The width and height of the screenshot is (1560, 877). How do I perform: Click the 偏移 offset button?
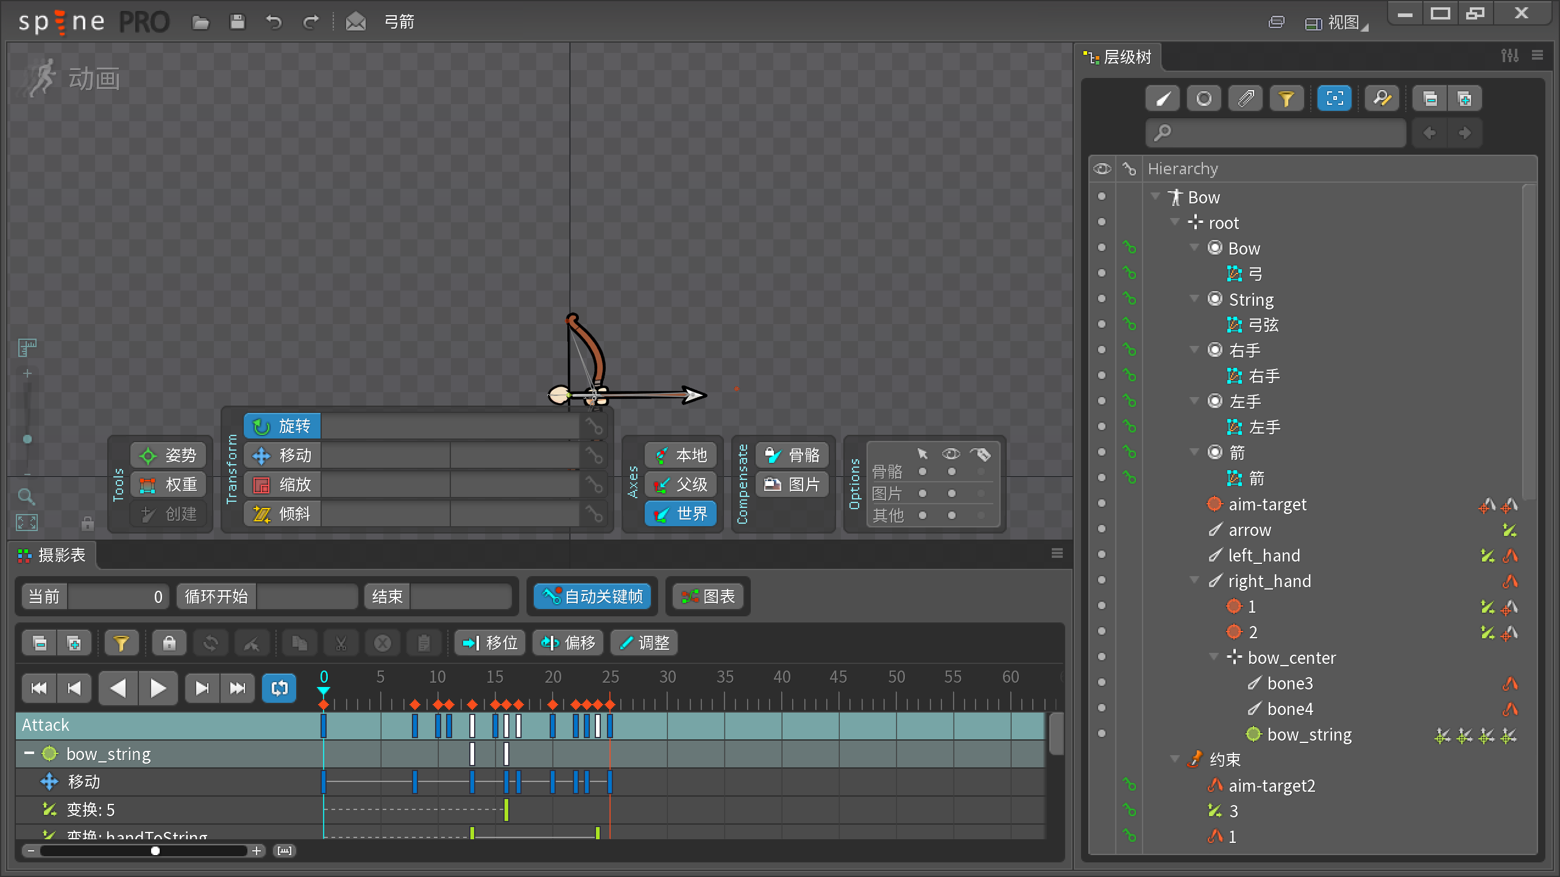568,643
